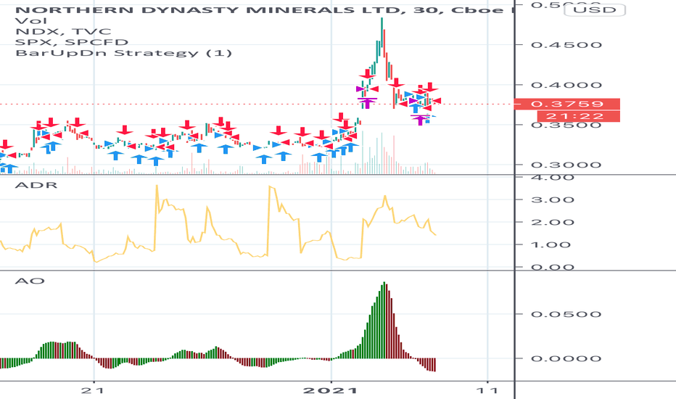
Task: Click the 2021 time axis label
Action: pyautogui.click(x=331, y=391)
